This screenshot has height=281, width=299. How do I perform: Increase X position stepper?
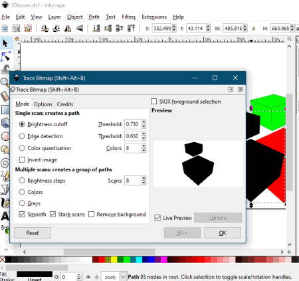click(174, 27)
